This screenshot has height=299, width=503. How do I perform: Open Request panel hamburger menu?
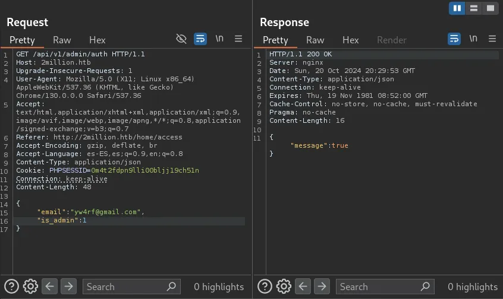click(x=238, y=39)
